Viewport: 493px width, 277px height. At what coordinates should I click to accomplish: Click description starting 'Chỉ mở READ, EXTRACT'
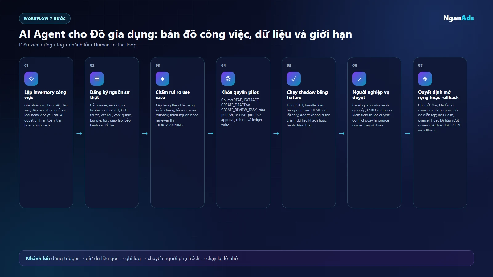tap(243, 113)
